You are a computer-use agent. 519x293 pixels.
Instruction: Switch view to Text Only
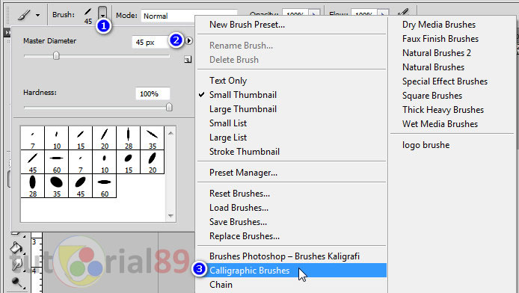[x=228, y=81]
